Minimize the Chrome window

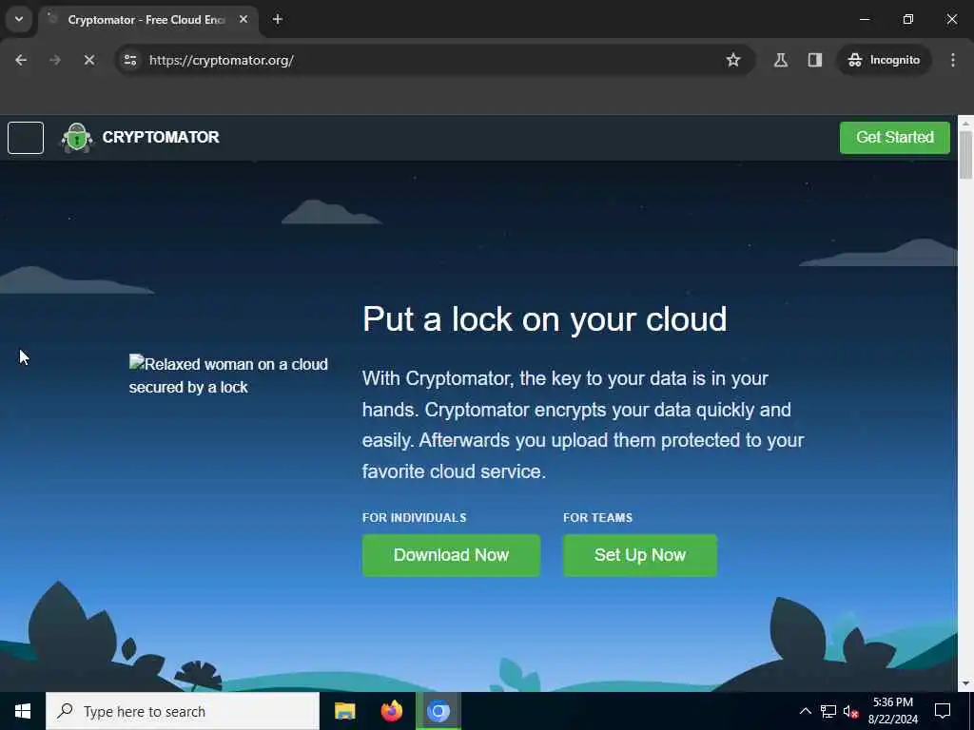click(x=864, y=19)
